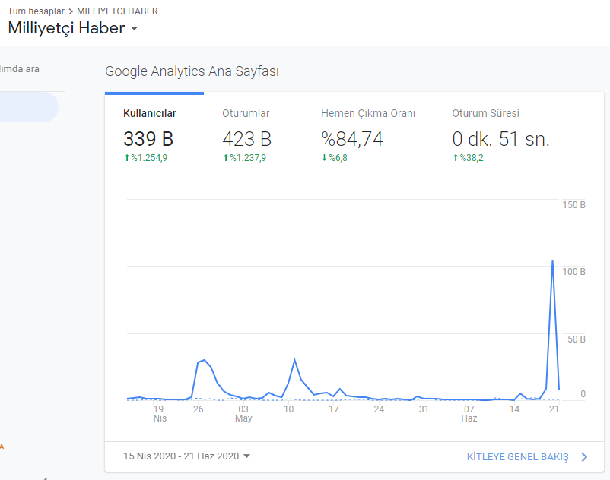Open KİTLEYE GENEL BAKIŞ report link
The image size is (610, 480).
tap(517, 457)
